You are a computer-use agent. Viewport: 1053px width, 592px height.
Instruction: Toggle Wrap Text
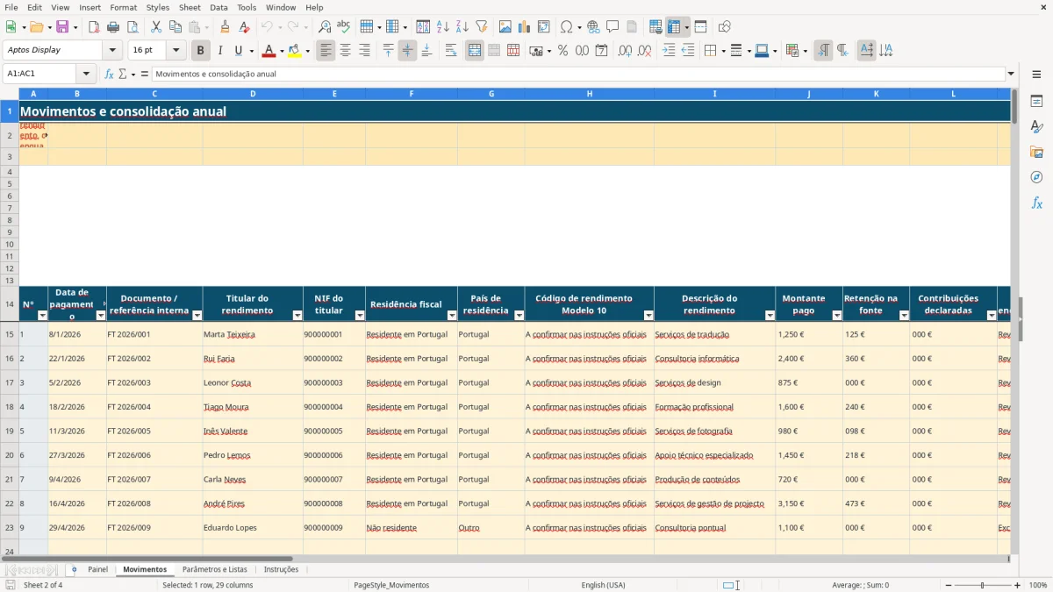[451, 51]
